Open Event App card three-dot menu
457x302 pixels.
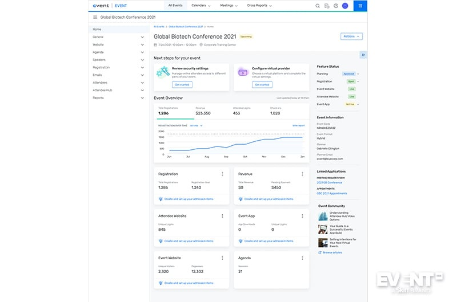pyautogui.click(x=302, y=216)
